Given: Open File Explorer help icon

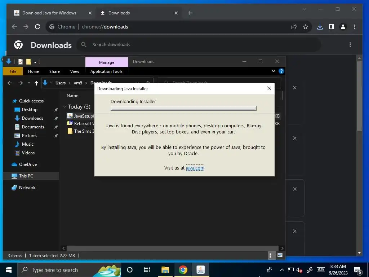Looking at the screenshot, I should click(281, 71).
